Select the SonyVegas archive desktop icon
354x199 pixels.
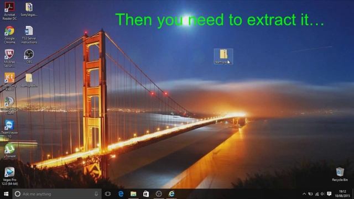pyautogui.click(x=29, y=9)
